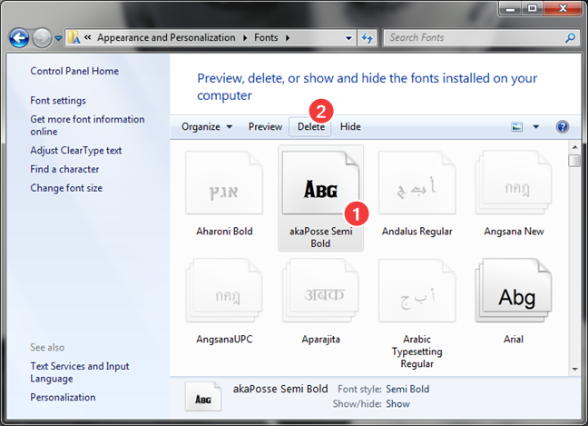Click Delete in the toolbar
This screenshot has height=426, width=588.
[x=311, y=127]
